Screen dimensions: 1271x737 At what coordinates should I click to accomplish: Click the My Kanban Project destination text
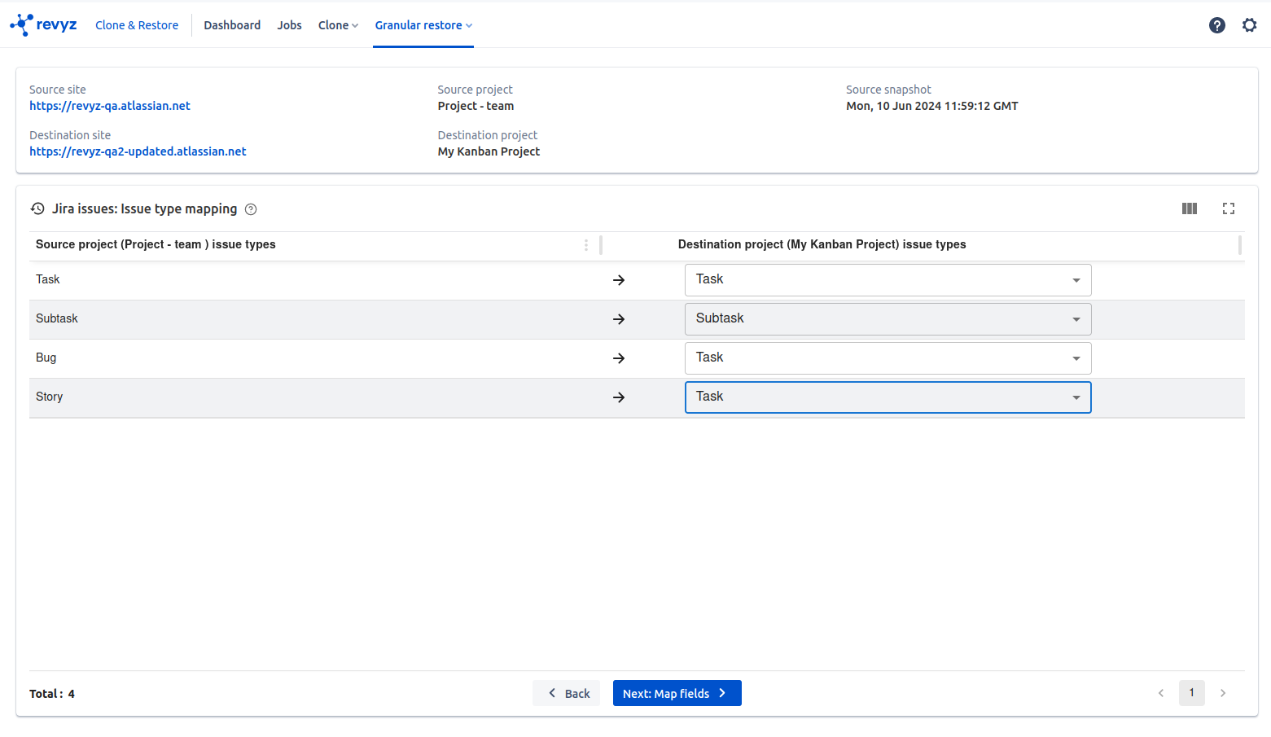[x=489, y=151]
